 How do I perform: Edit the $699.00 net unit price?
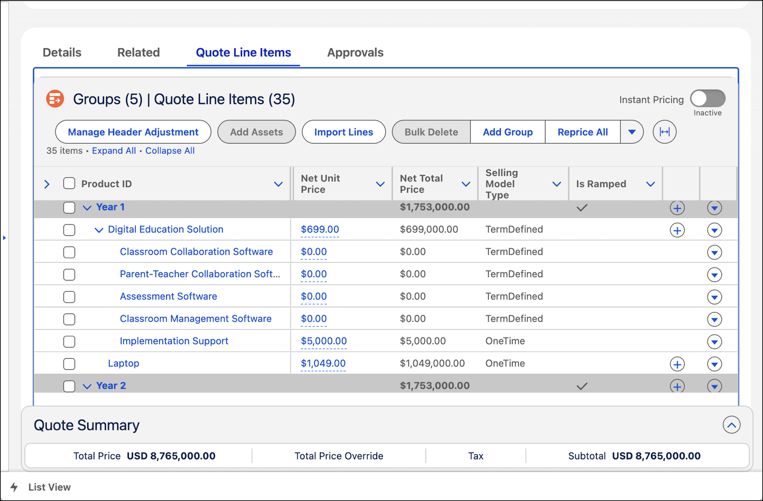[x=320, y=229]
